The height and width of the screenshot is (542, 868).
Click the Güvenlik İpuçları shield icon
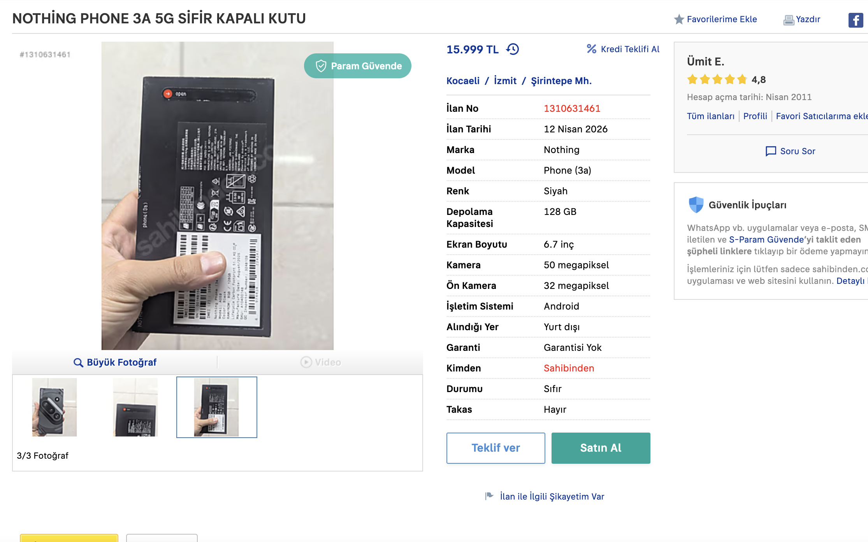point(696,205)
